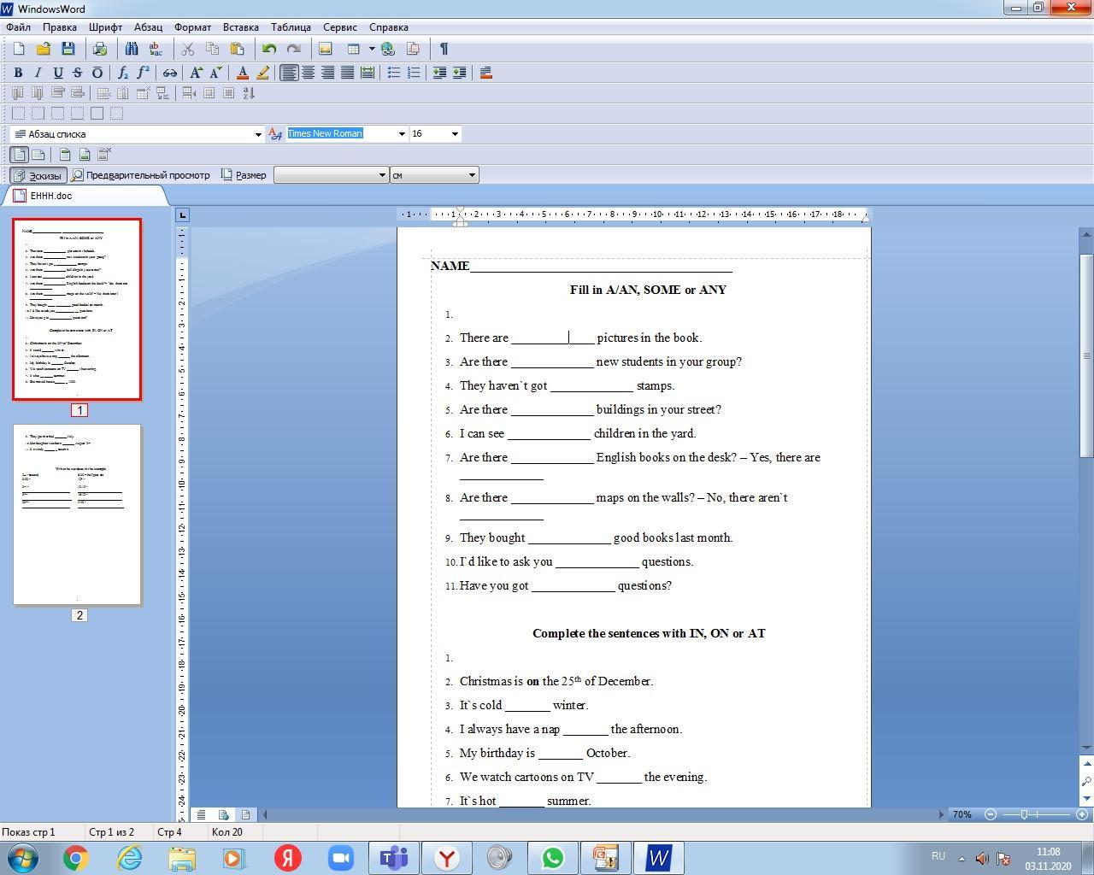The width and height of the screenshot is (1094, 875).
Task: Select page 2 thumbnail in sidebar
Action: point(78,514)
